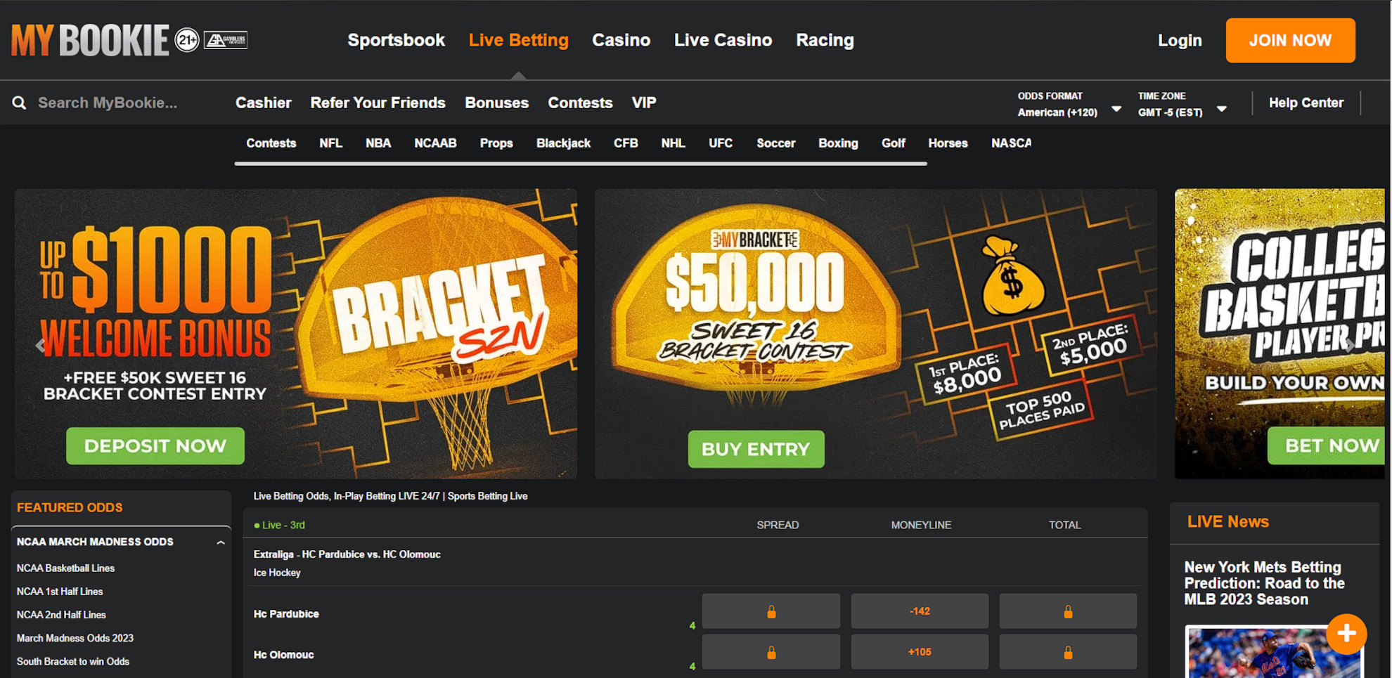This screenshot has width=1392, height=678.
Task: Open College Basketball Player Props banner
Action: (x=1280, y=334)
